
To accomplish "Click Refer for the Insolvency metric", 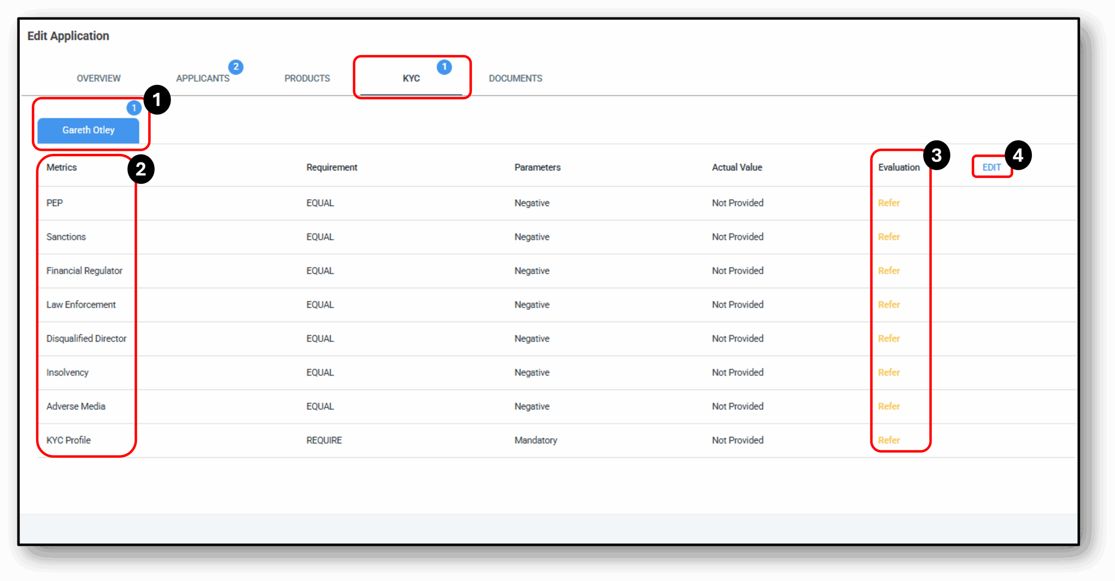I will pos(889,372).
